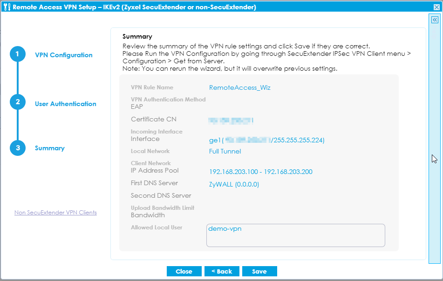Switch to the Summary step
Image resolution: width=443 pixels, height=281 pixels.
point(51,148)
